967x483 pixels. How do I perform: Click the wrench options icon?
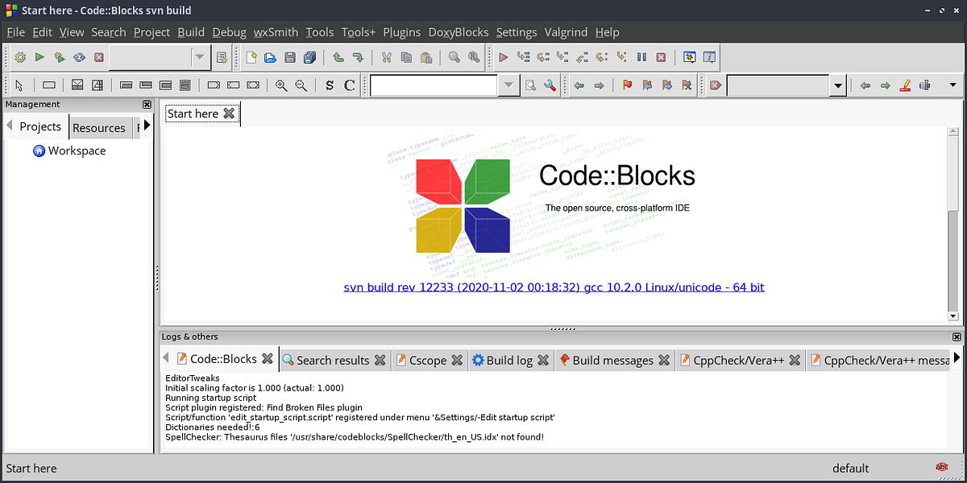tap(550, 85)
